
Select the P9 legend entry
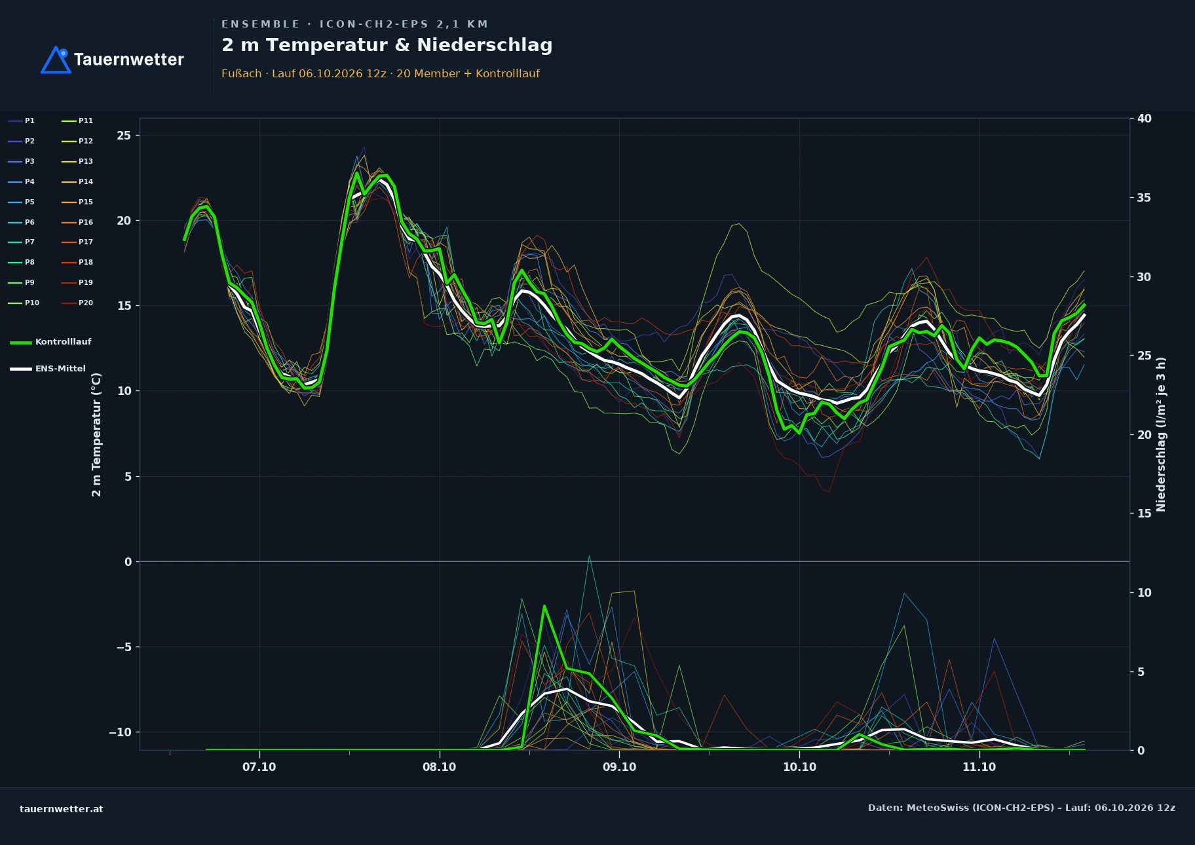tap(22, 282)
